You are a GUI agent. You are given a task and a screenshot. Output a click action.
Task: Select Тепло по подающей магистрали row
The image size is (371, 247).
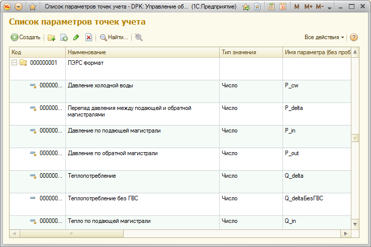click(180, 222)
